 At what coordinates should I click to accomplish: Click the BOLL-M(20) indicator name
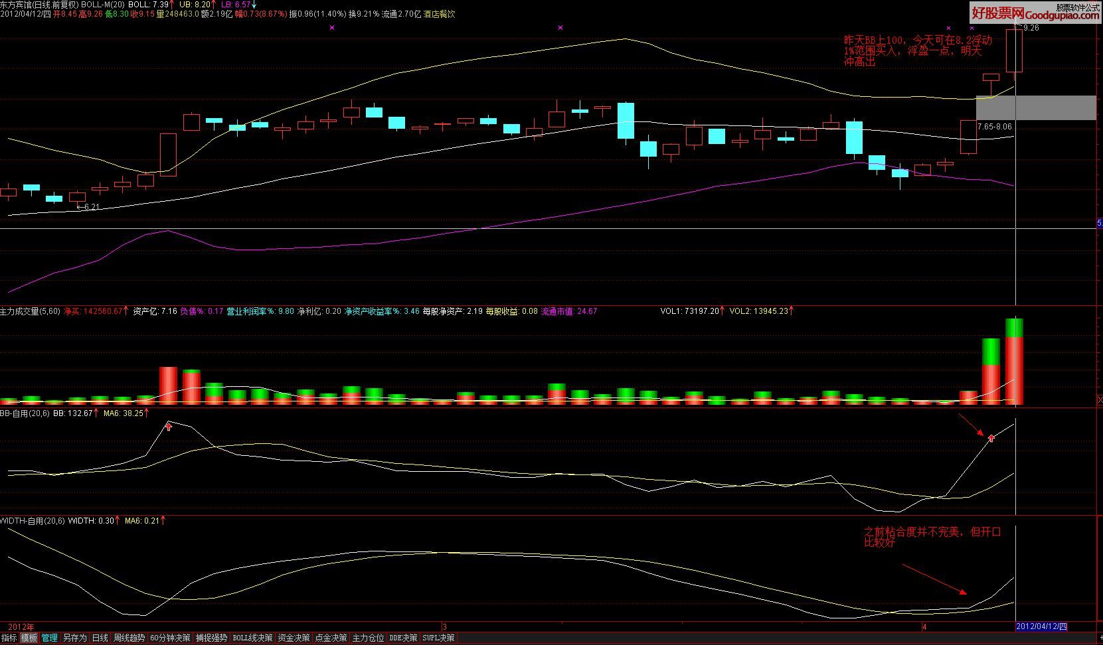[103, 4]
